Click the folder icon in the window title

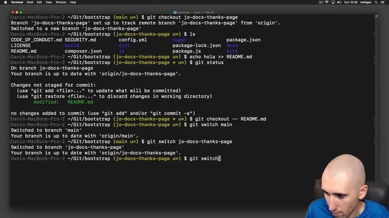coord(175,12)
